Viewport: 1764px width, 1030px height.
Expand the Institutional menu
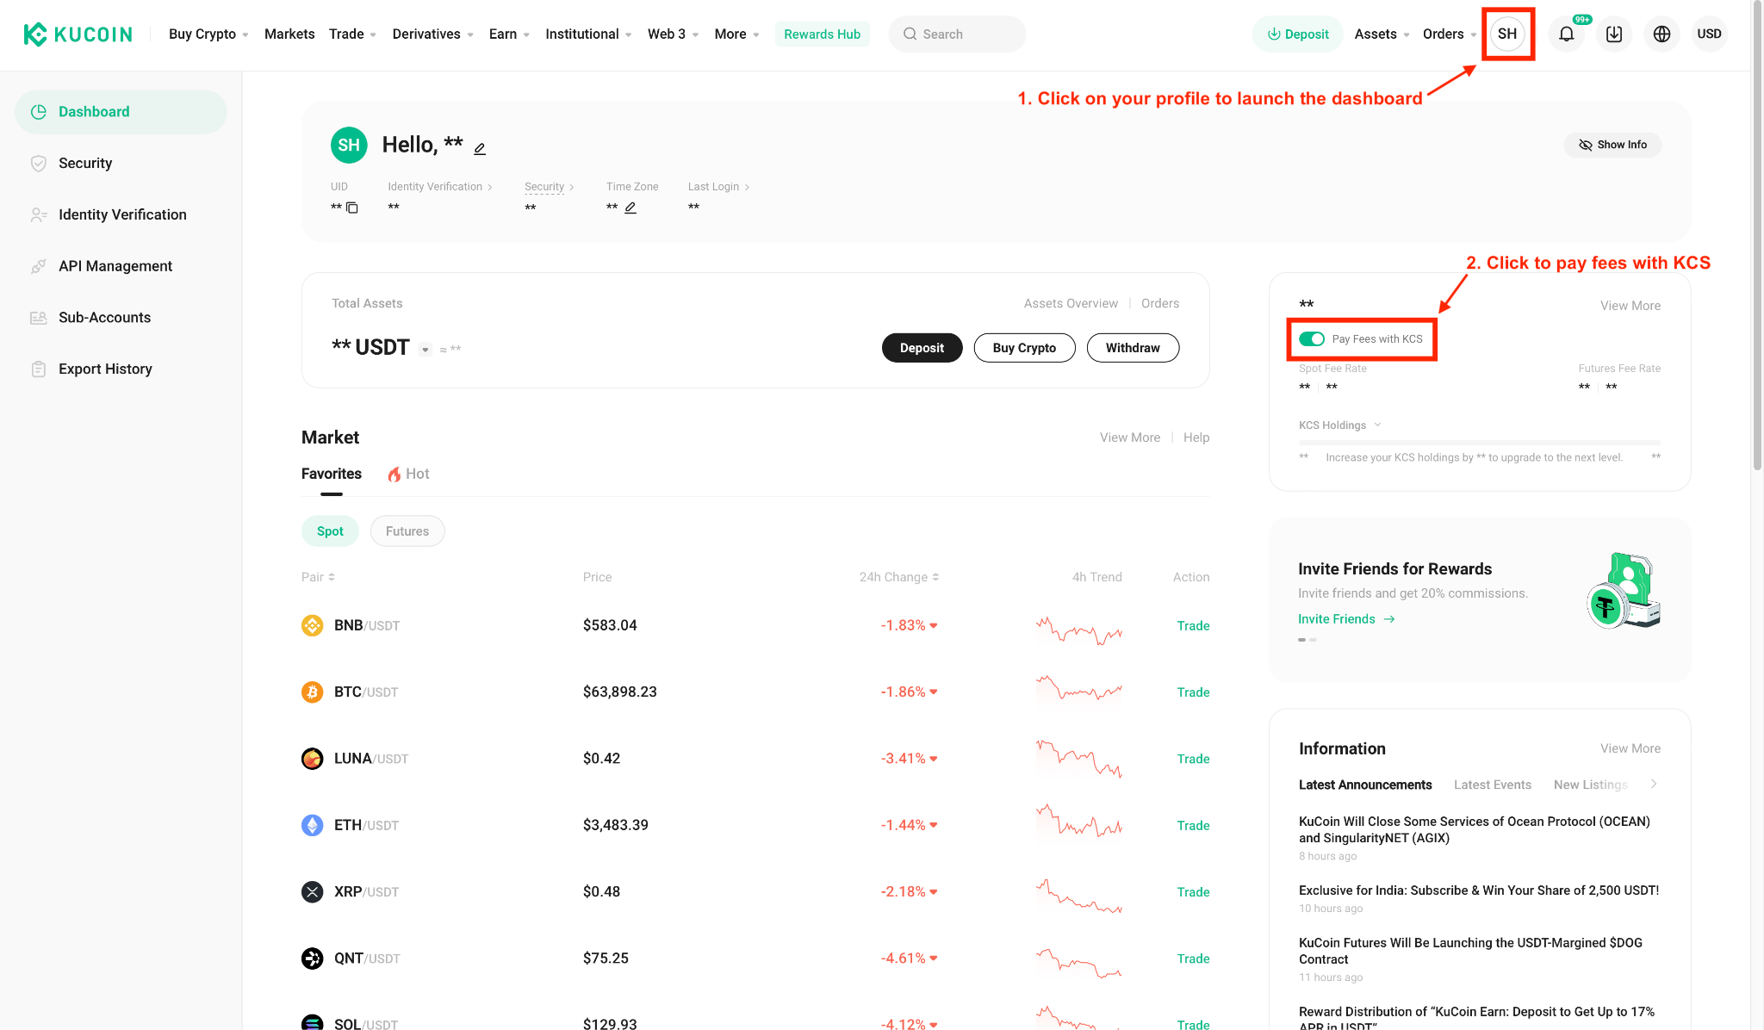click(588, 34)
